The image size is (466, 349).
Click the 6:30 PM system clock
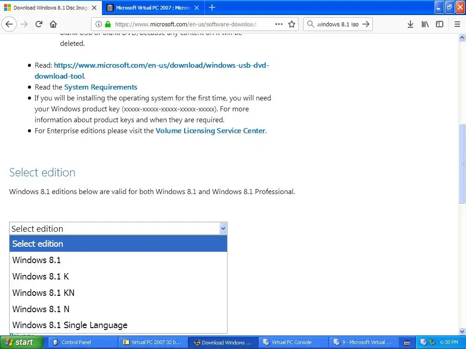coord(449,342)
